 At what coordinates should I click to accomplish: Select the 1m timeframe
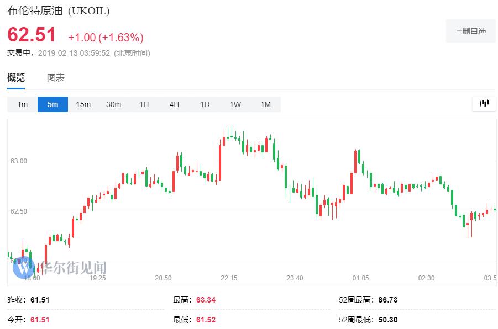click(x=22, y=104)
